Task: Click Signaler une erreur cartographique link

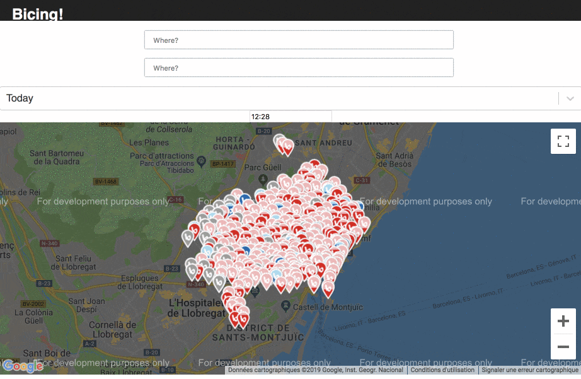Action: coord(529,370)
